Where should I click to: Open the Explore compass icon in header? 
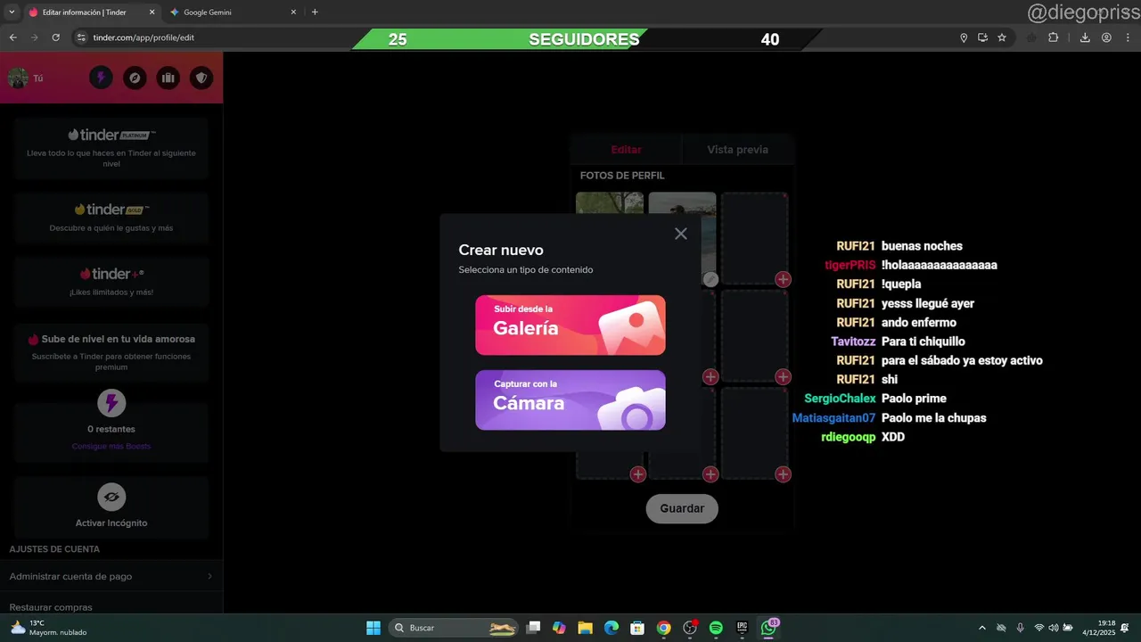click(135, 78)
